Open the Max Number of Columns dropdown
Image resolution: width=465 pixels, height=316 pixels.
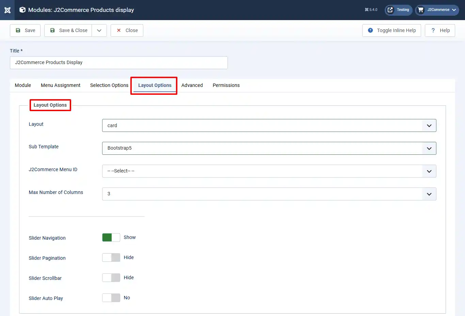click(x=269, y=194)
